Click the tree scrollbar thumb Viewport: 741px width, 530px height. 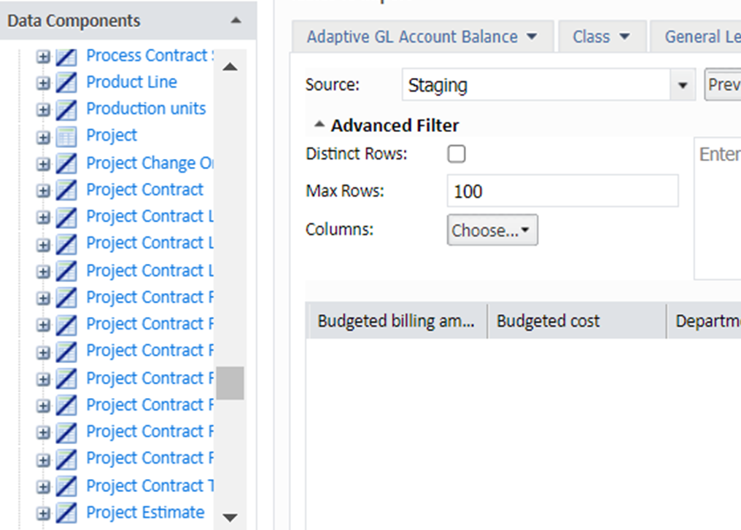point(230,383)
